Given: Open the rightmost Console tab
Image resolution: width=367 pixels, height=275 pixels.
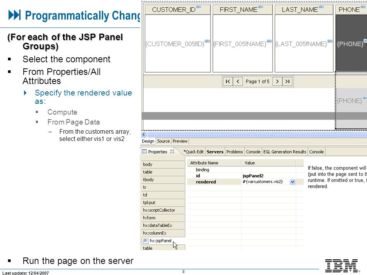Looking at the screenshot, I should [317, 152].
